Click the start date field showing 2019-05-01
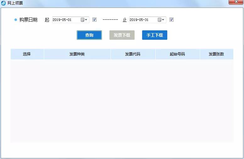The width and height of the screenshot is (244, 159). click(x=65, y=20)
